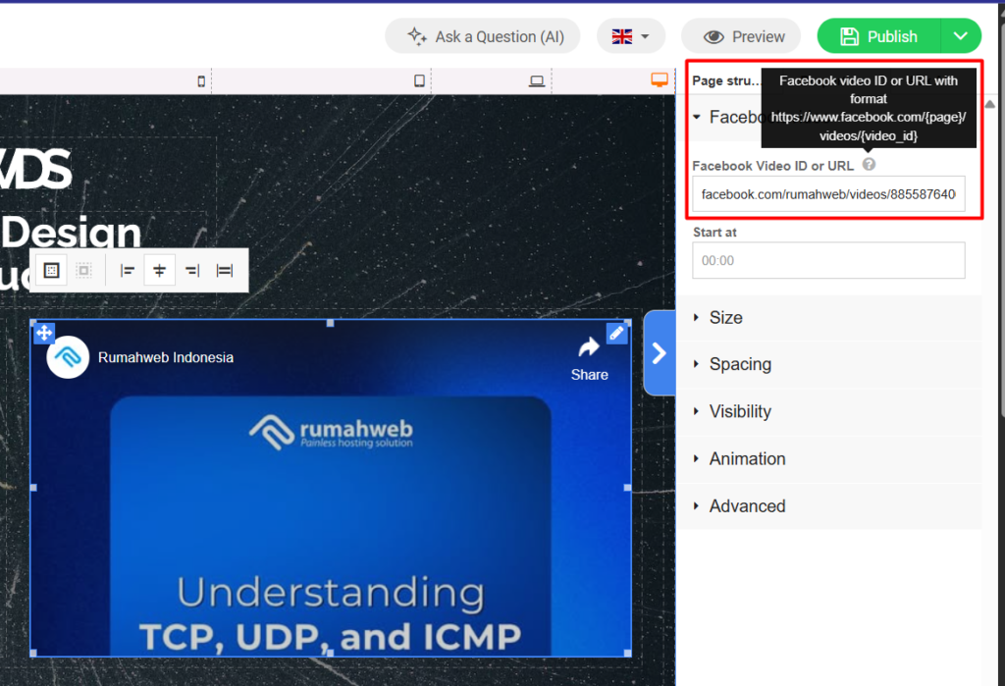Viewport: 1005px width, 686px height.
Task: Open the Advanced settings panel
Action: (747, 505)
